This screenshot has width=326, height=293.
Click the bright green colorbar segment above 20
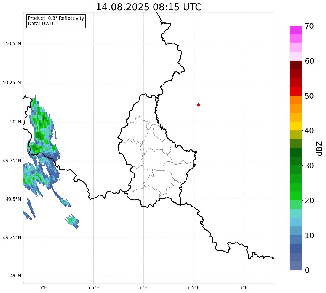coord(296,196)
